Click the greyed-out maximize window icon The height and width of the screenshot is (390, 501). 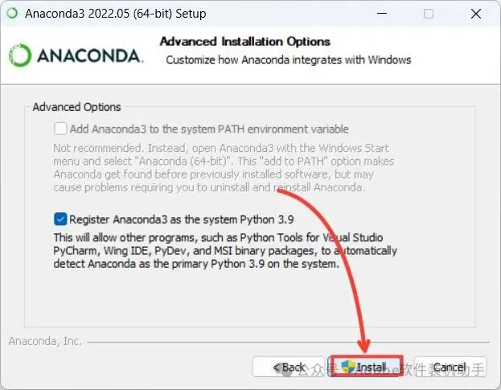[x=428, y=14]
